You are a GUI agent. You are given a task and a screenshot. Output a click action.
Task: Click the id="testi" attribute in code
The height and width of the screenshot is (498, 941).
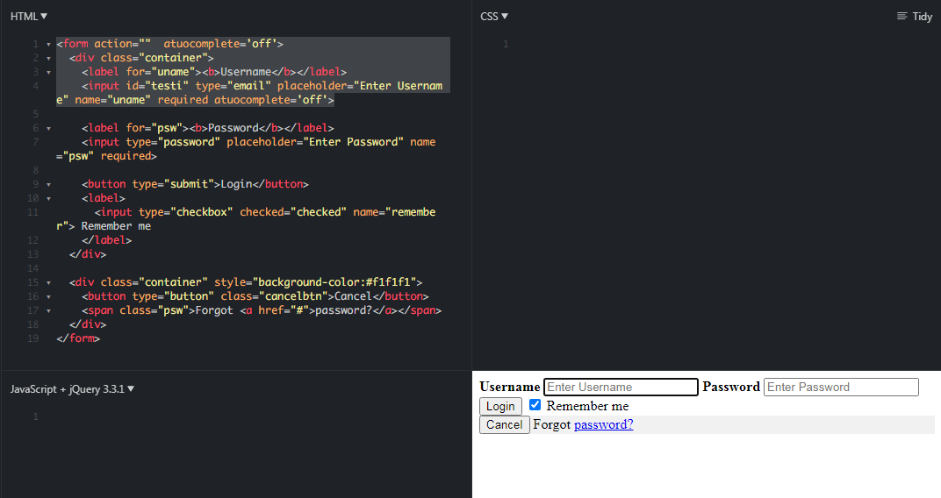point(158,86)
